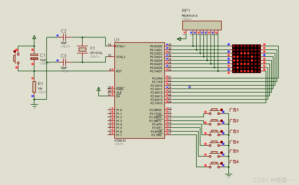
Task: Click the P2.0/A8 pin label
Action: pos(157,78)
